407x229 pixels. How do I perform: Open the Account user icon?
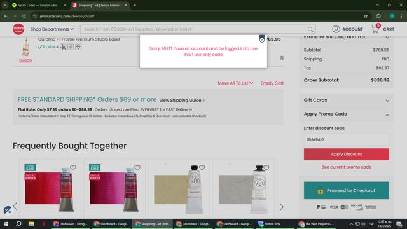click(x=336, y=29)
